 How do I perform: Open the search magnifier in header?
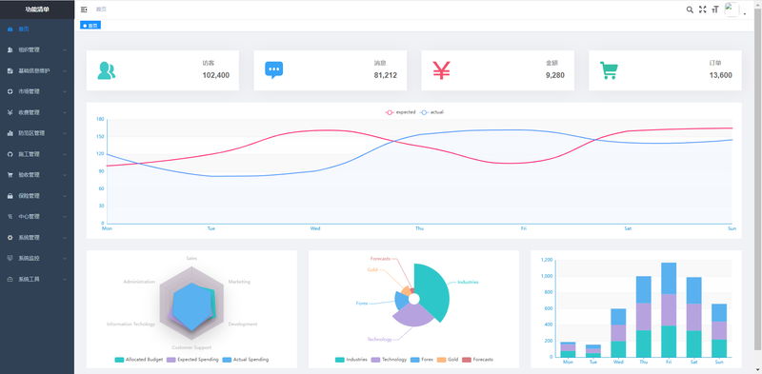690,10
